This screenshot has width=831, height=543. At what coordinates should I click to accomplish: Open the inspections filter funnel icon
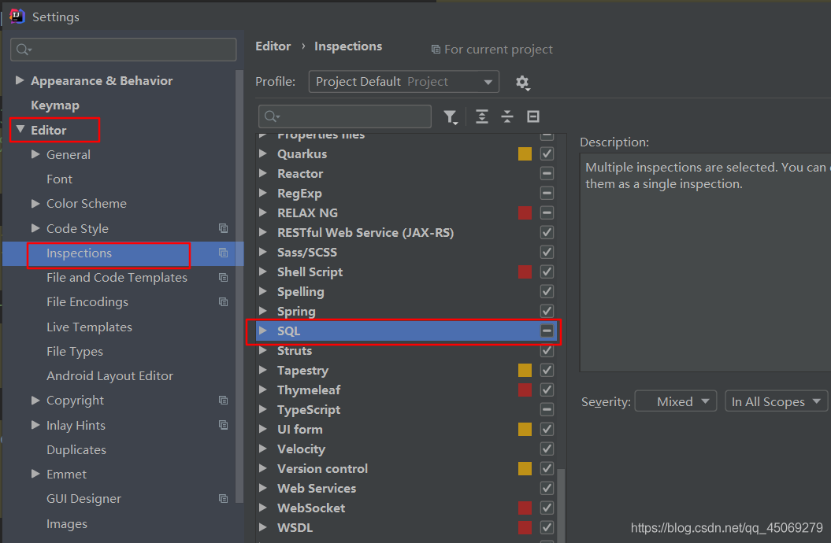(451, 117)
